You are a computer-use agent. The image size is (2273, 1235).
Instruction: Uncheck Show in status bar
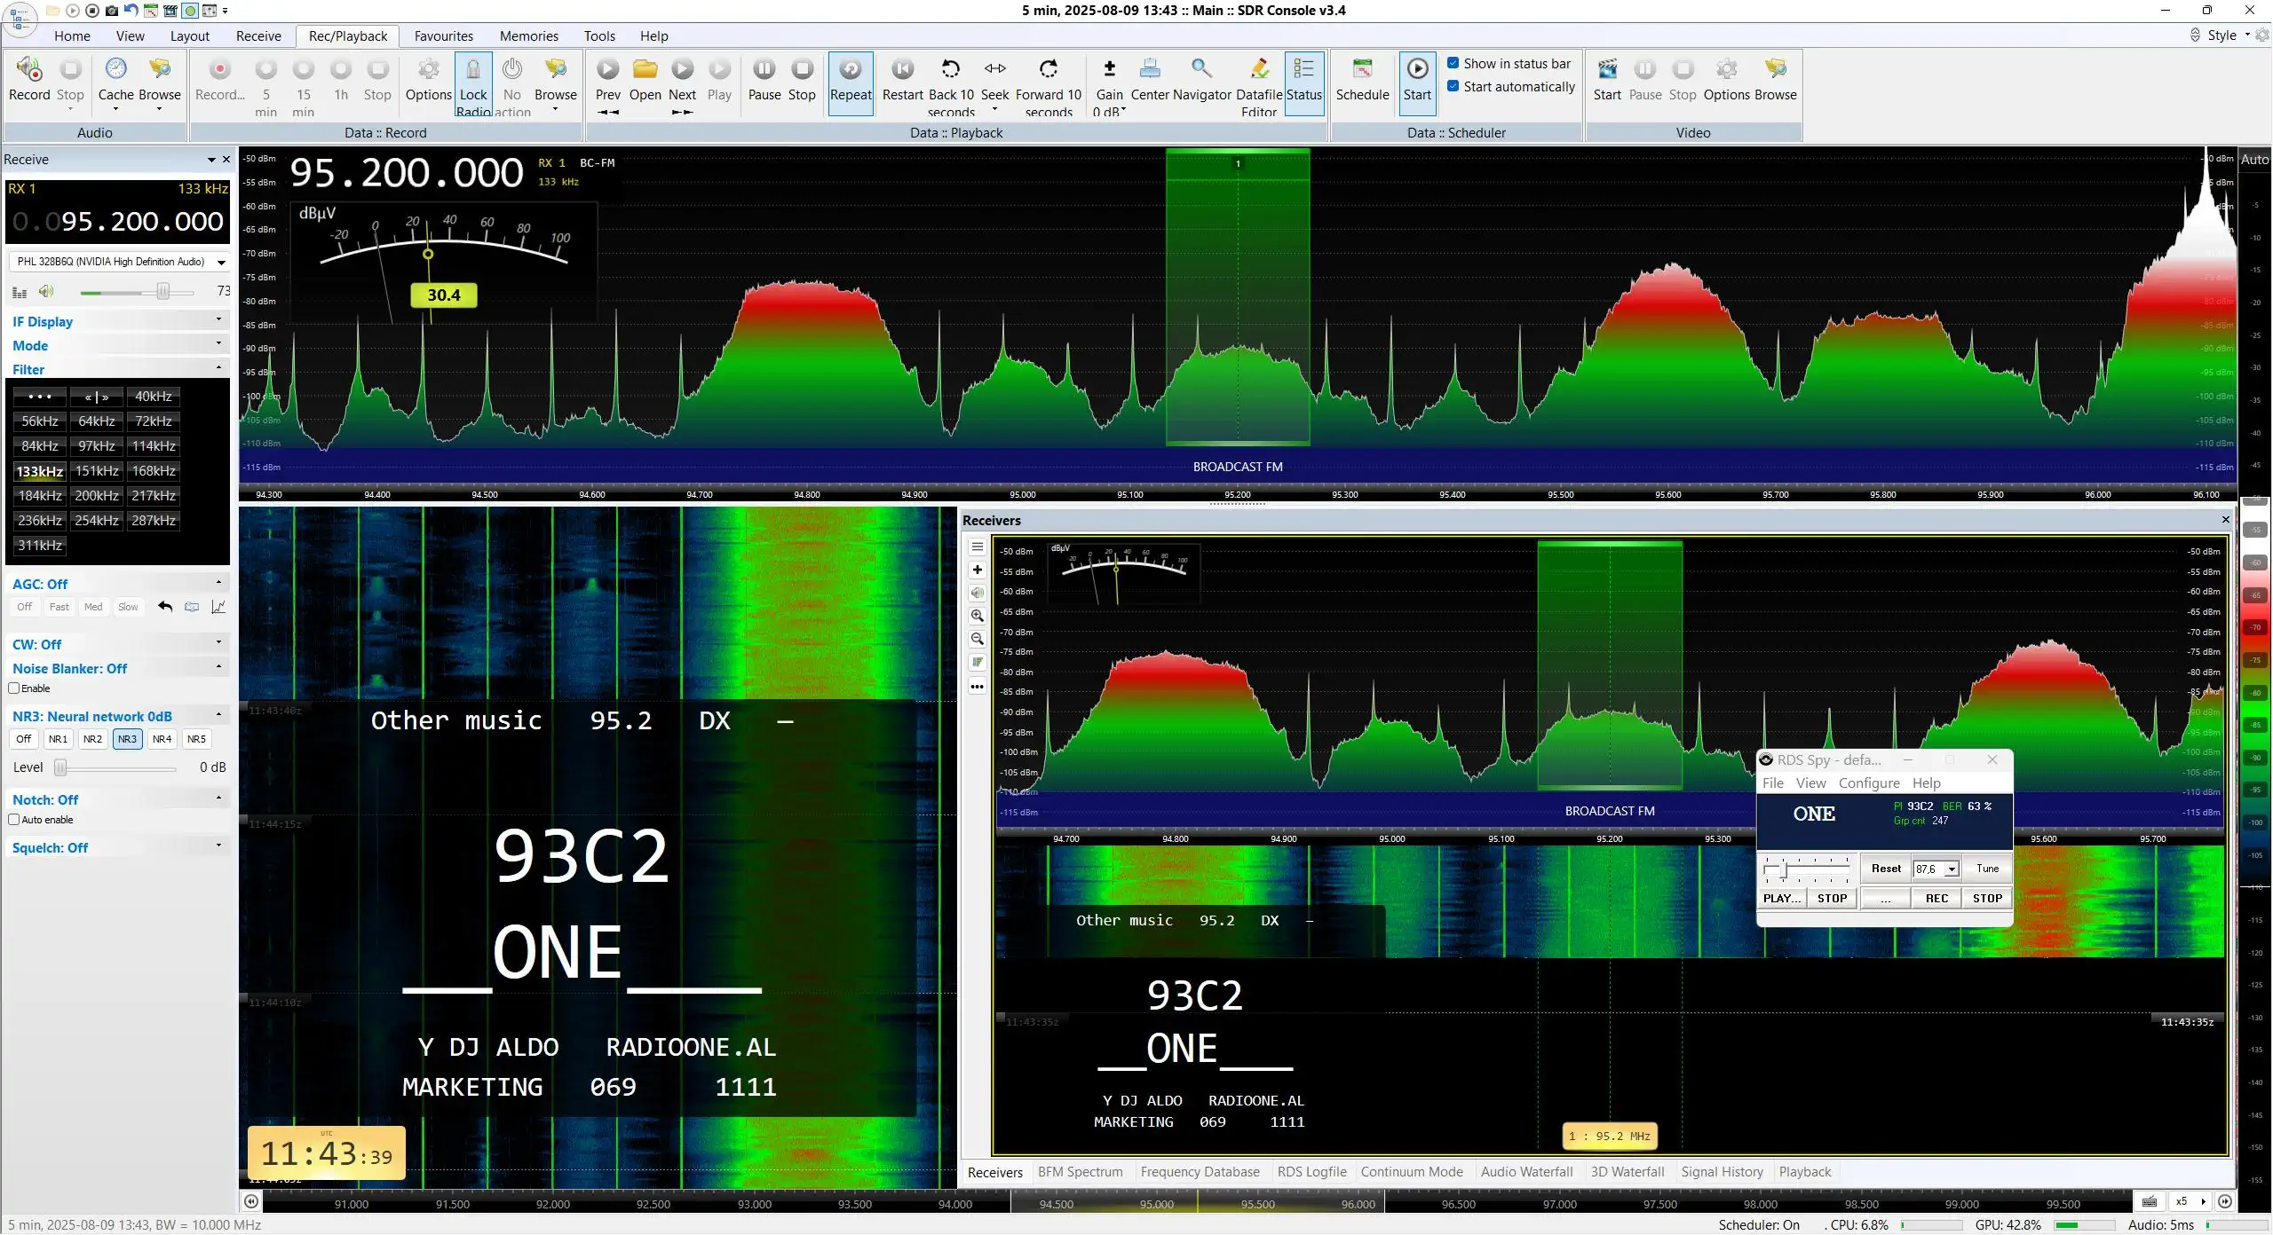tap(1453, 63)
